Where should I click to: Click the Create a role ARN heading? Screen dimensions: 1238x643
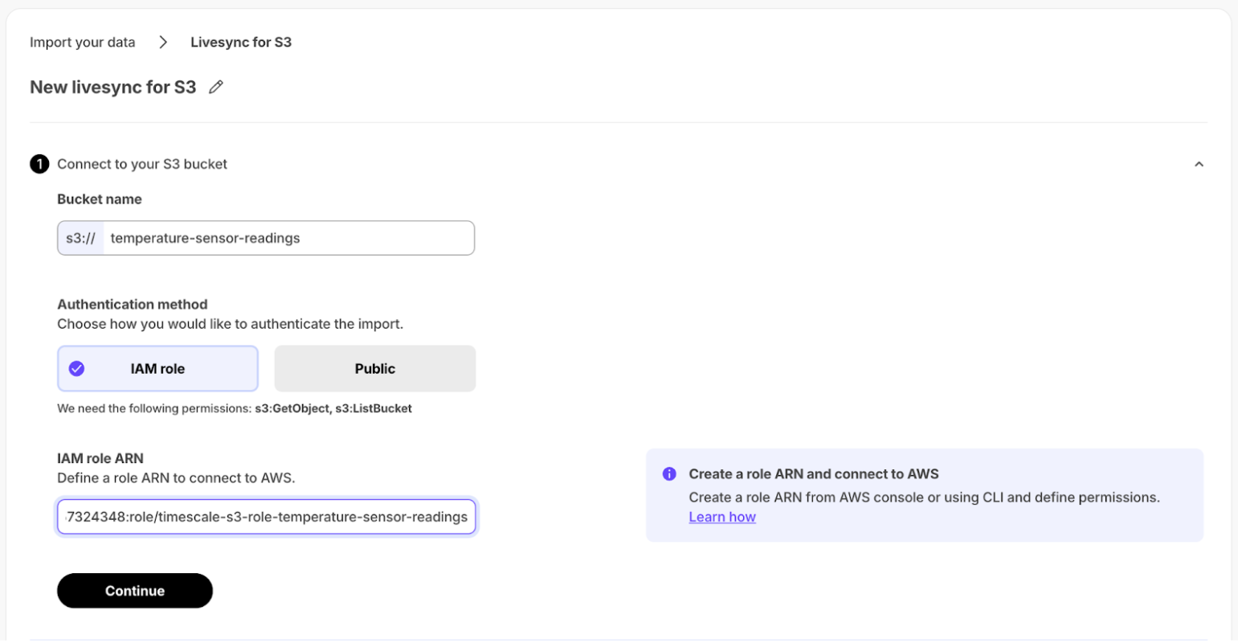(814, 474)
